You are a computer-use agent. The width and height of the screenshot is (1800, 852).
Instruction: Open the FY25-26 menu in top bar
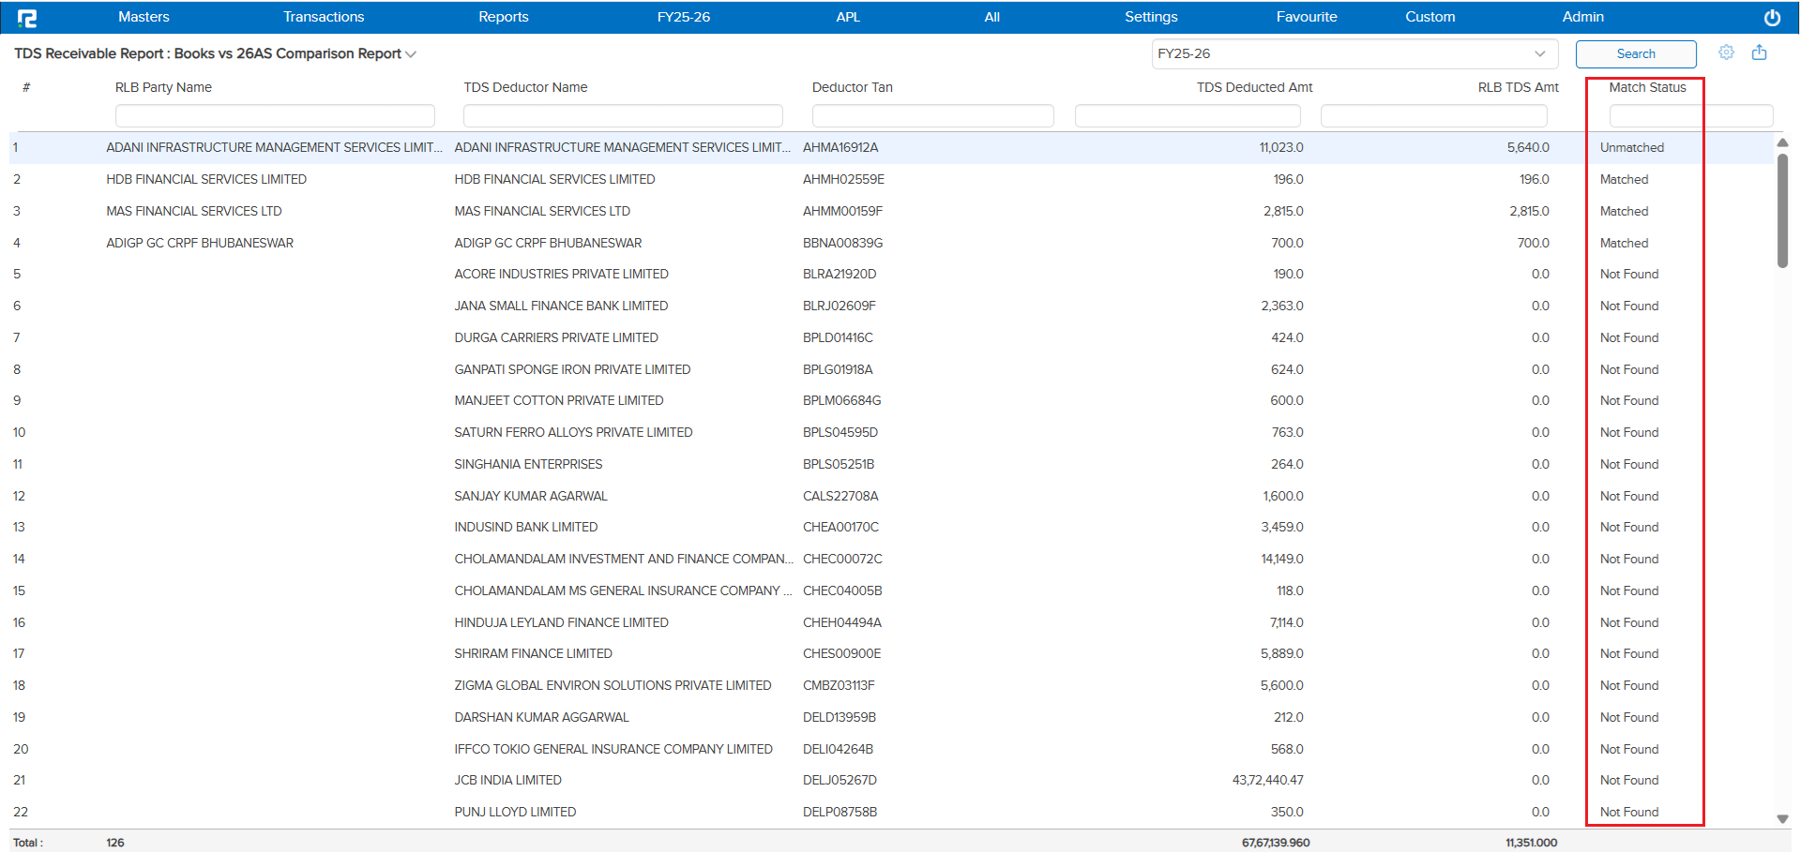[x=684, y=17]
